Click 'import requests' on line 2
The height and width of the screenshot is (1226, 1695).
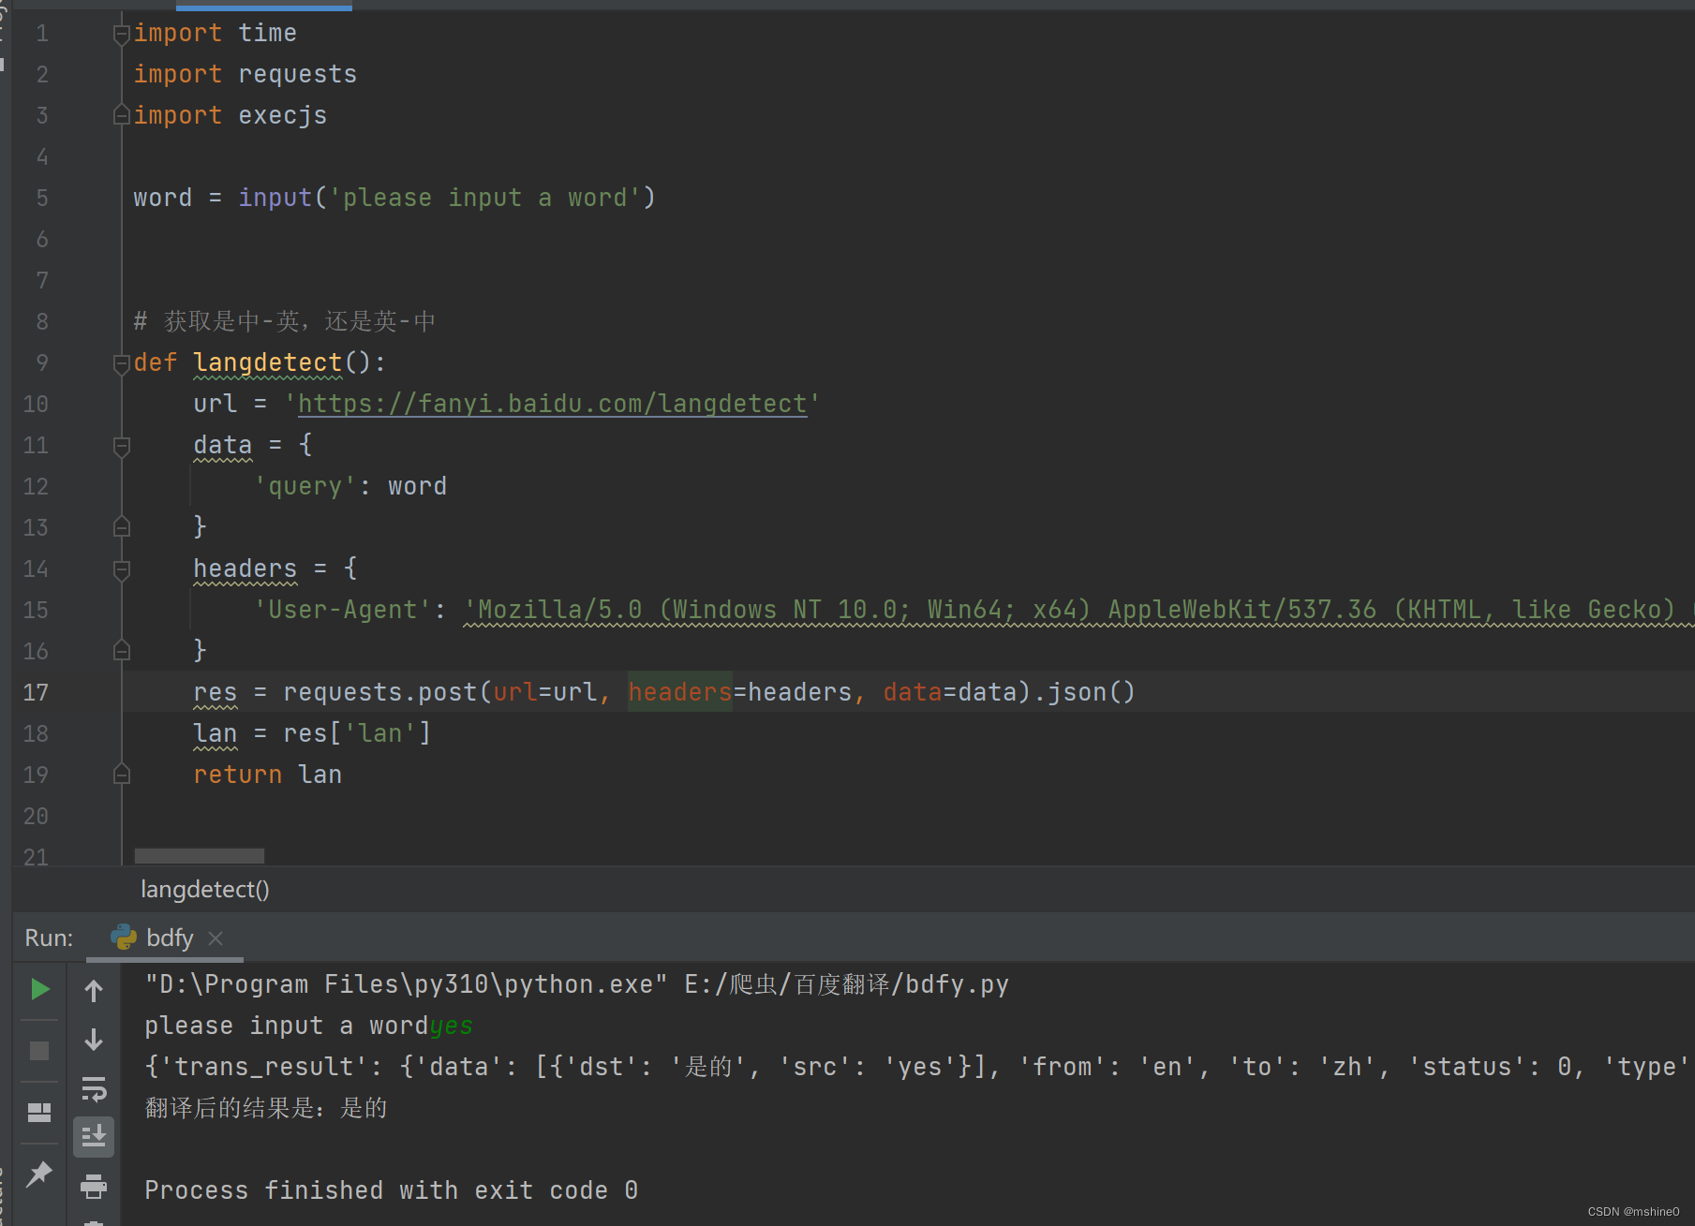coord(245,74)
